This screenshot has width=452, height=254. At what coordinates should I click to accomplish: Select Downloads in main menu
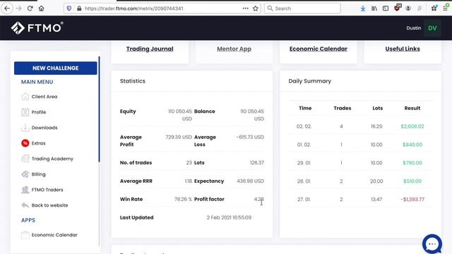coord(44,128)
